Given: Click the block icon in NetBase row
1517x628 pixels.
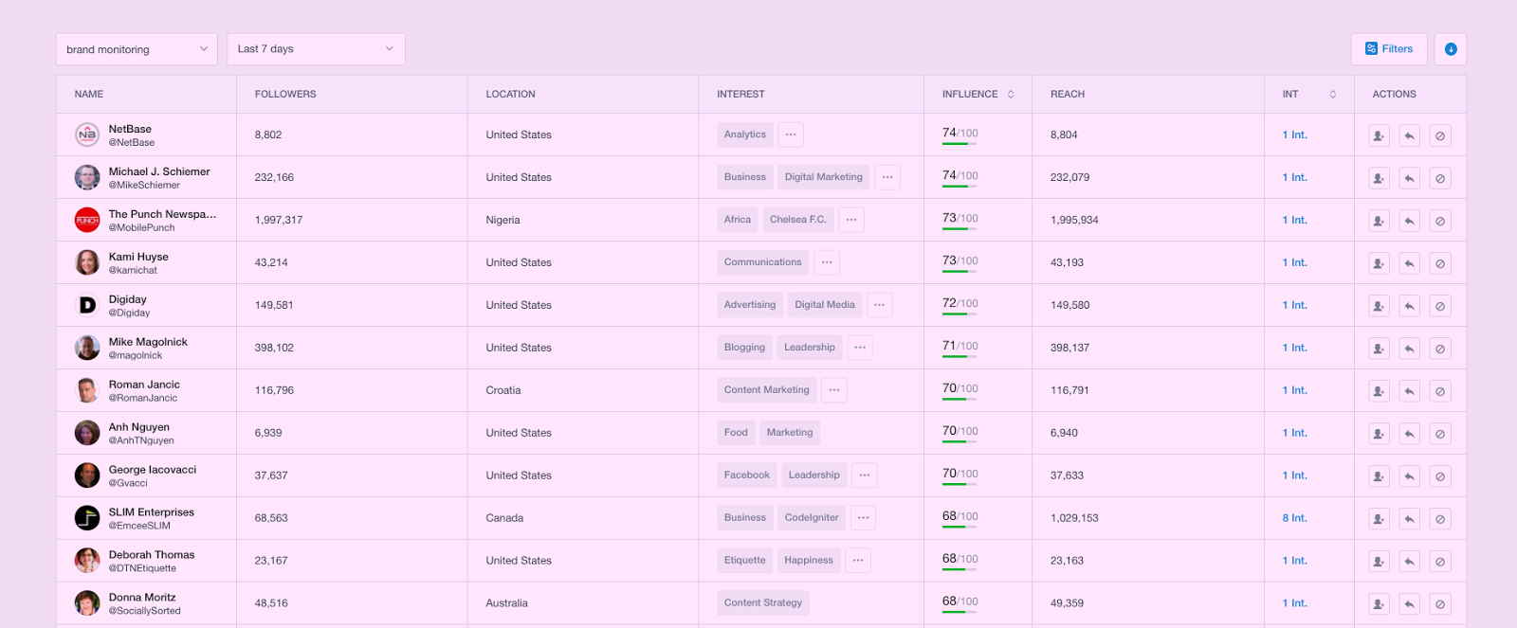Looking at the screenshot, I should point(1440,135).
